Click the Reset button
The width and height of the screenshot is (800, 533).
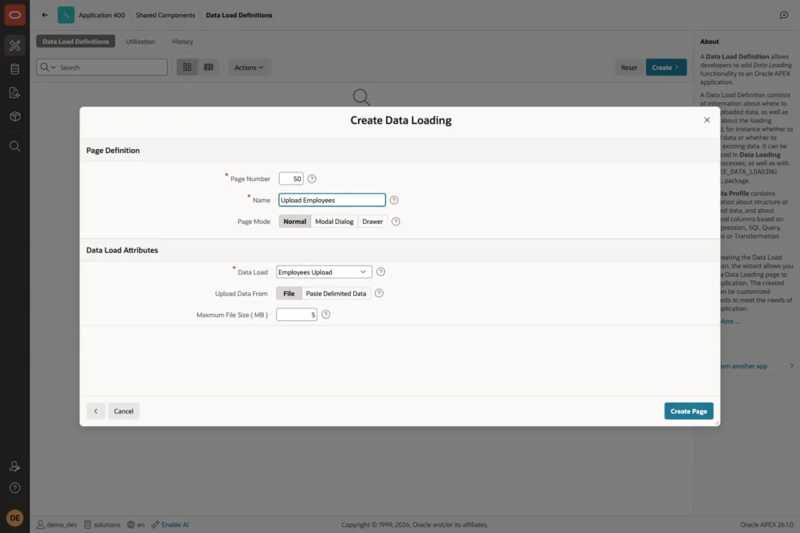629,67
